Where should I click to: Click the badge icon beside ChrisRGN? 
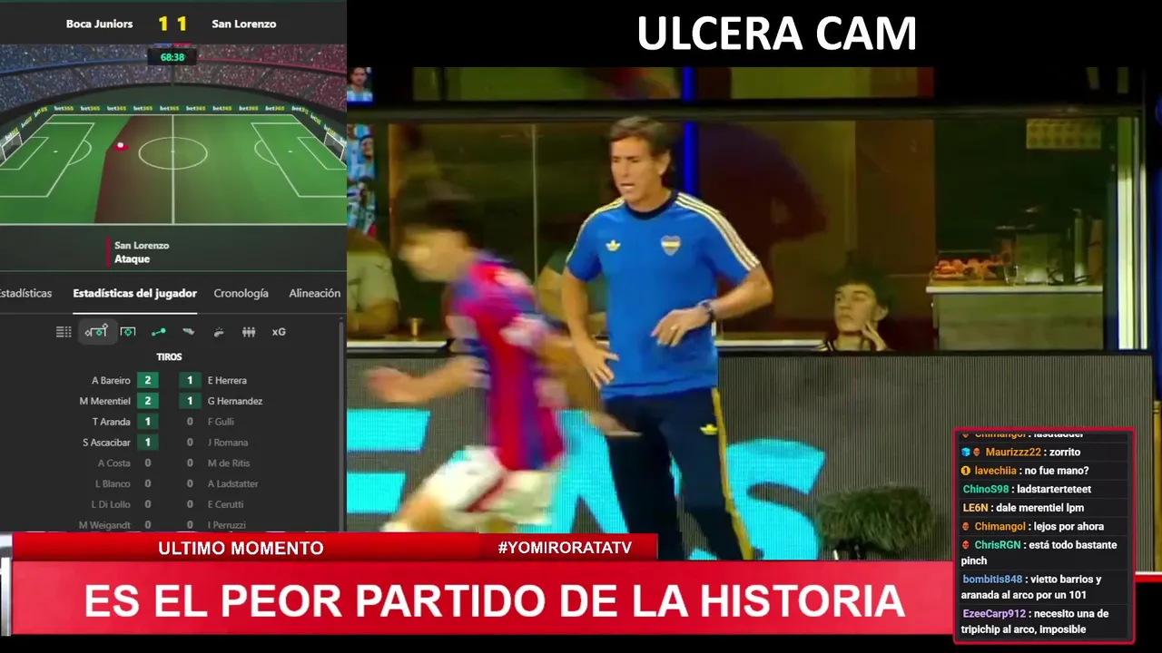pyautogui.click(x=966, y=545)
